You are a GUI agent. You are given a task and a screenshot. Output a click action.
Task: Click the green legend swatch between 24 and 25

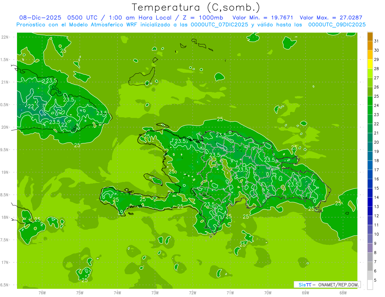[x=370, y=101]
